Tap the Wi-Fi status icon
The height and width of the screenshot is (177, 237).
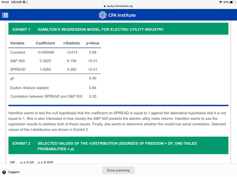[x=220, y=2]
